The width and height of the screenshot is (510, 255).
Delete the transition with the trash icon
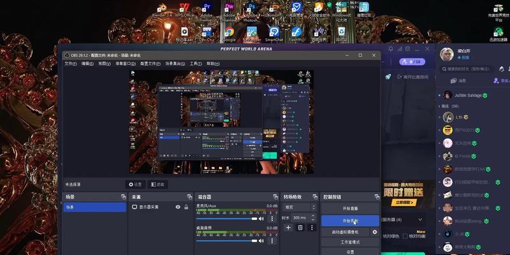point(300,228)
